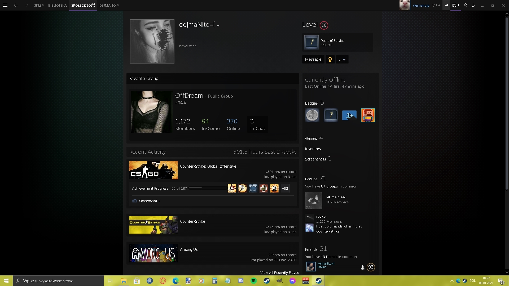Viewport: 509px width, 286px height.
Task: Click the 370 Online count
Action: coord(233,124)
